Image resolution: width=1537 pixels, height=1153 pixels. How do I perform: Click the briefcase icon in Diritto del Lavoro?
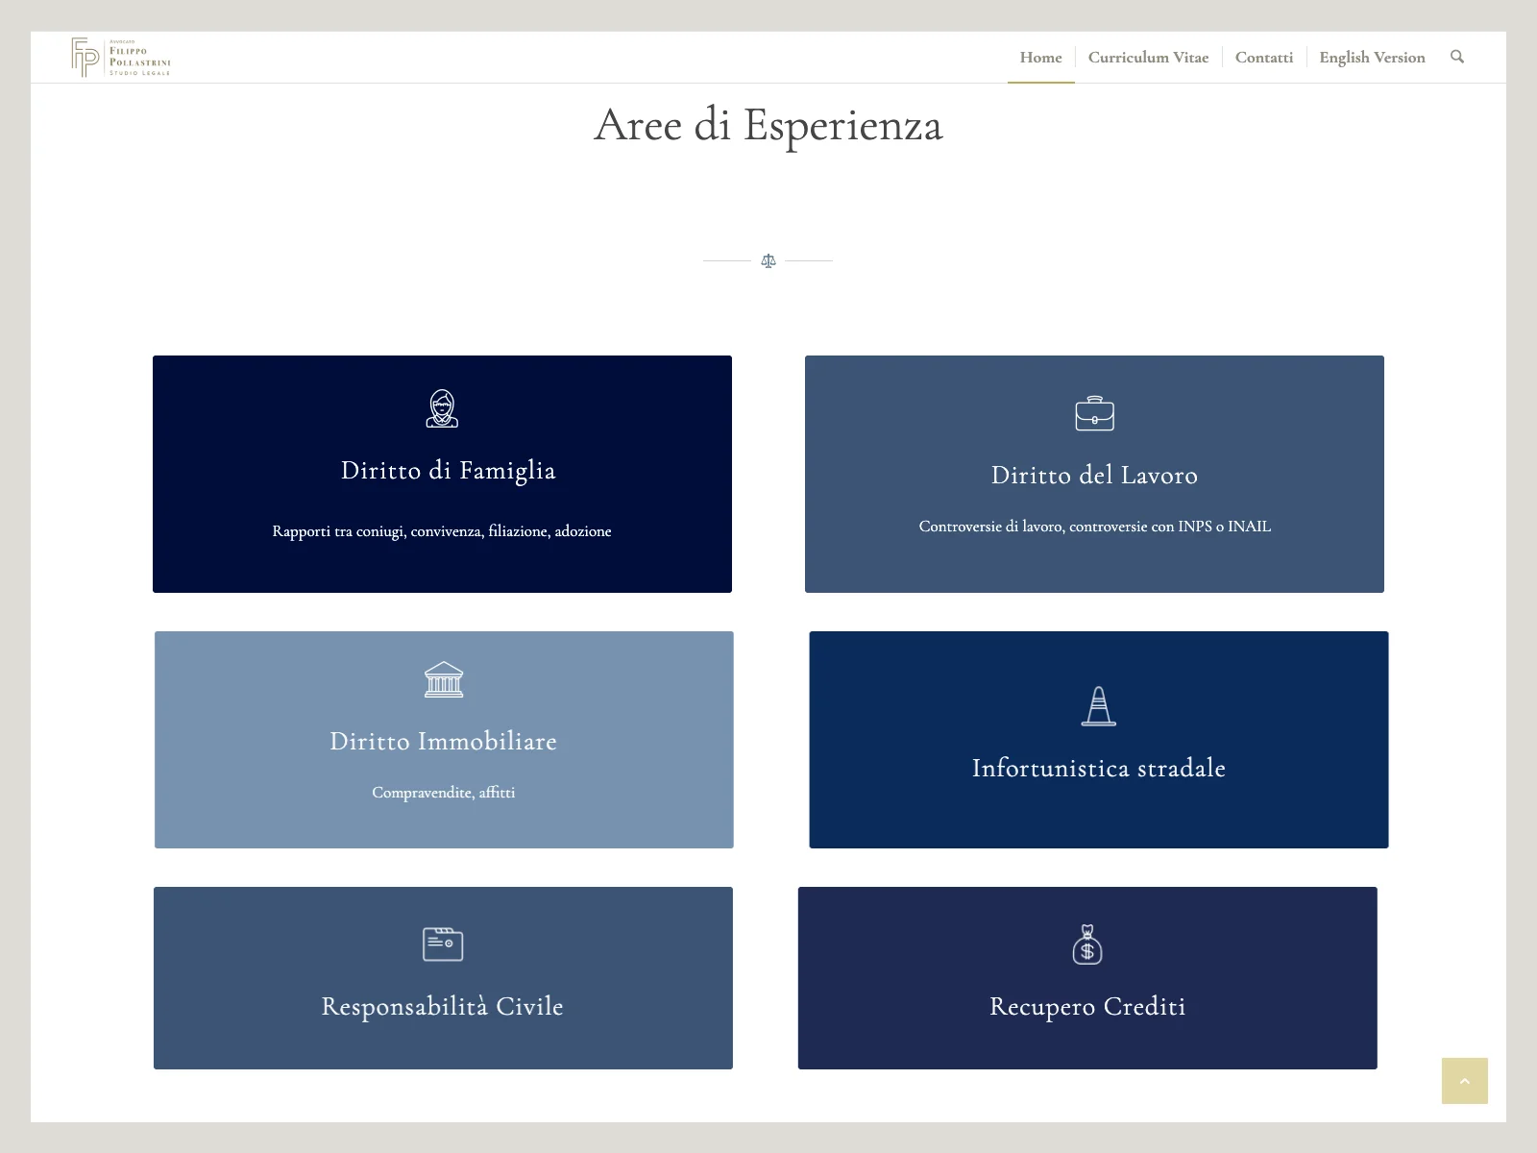(1094, 413)
